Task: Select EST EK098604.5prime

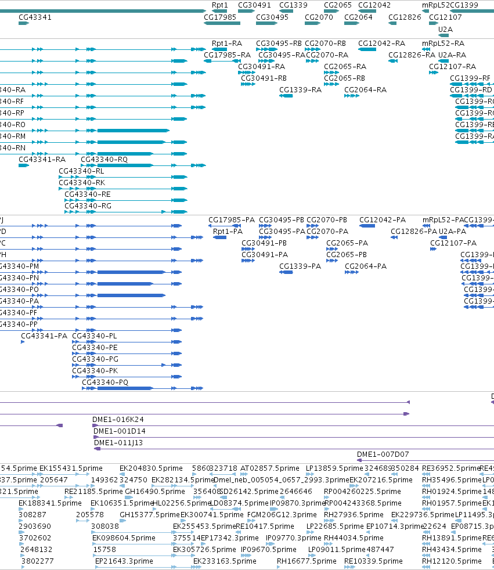Action: (x=124, y=539)
